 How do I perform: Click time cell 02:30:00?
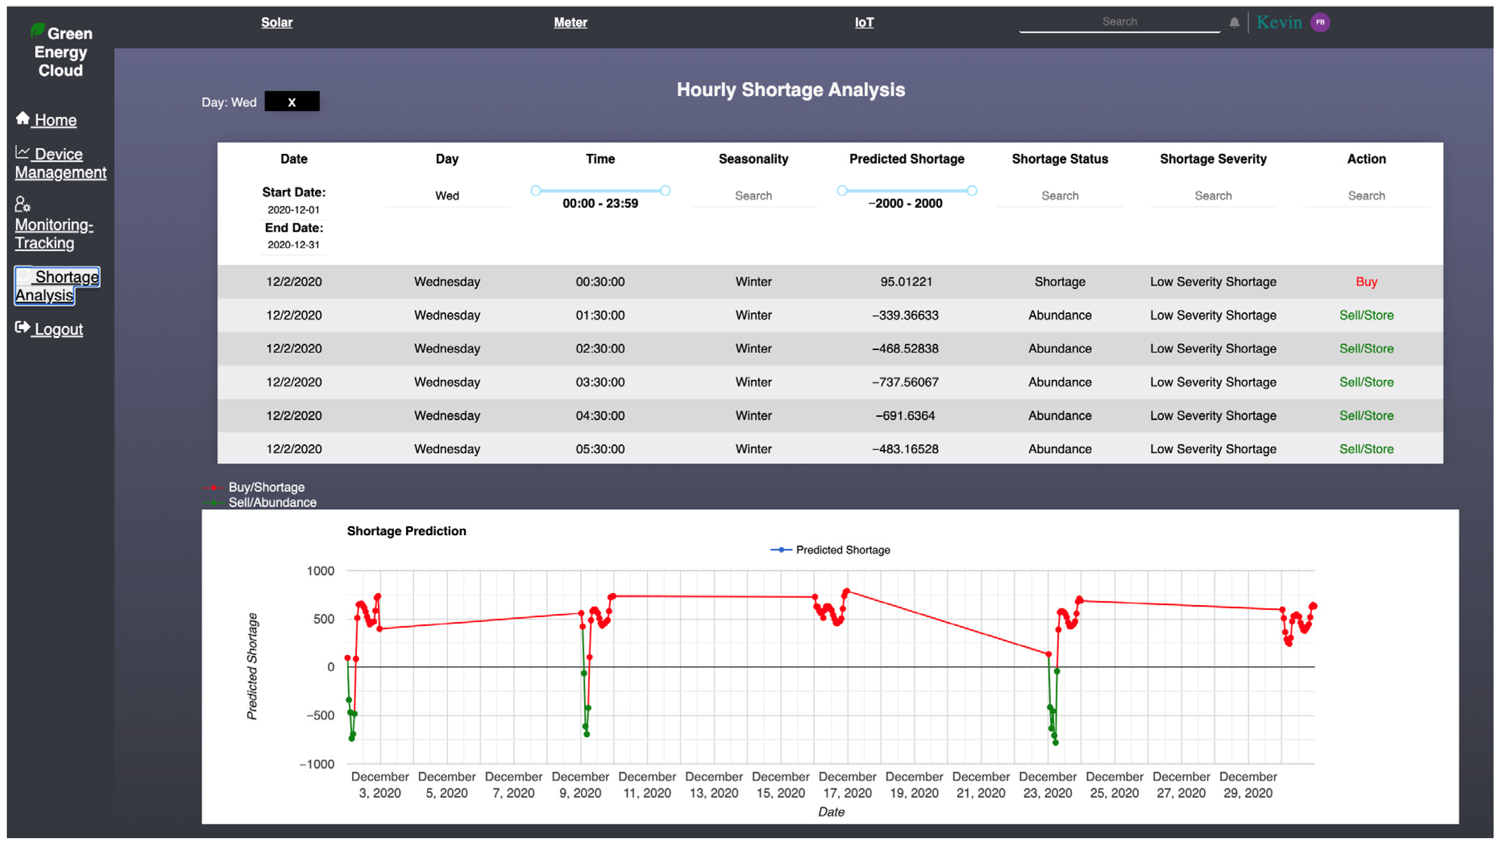tap(600, 349)
